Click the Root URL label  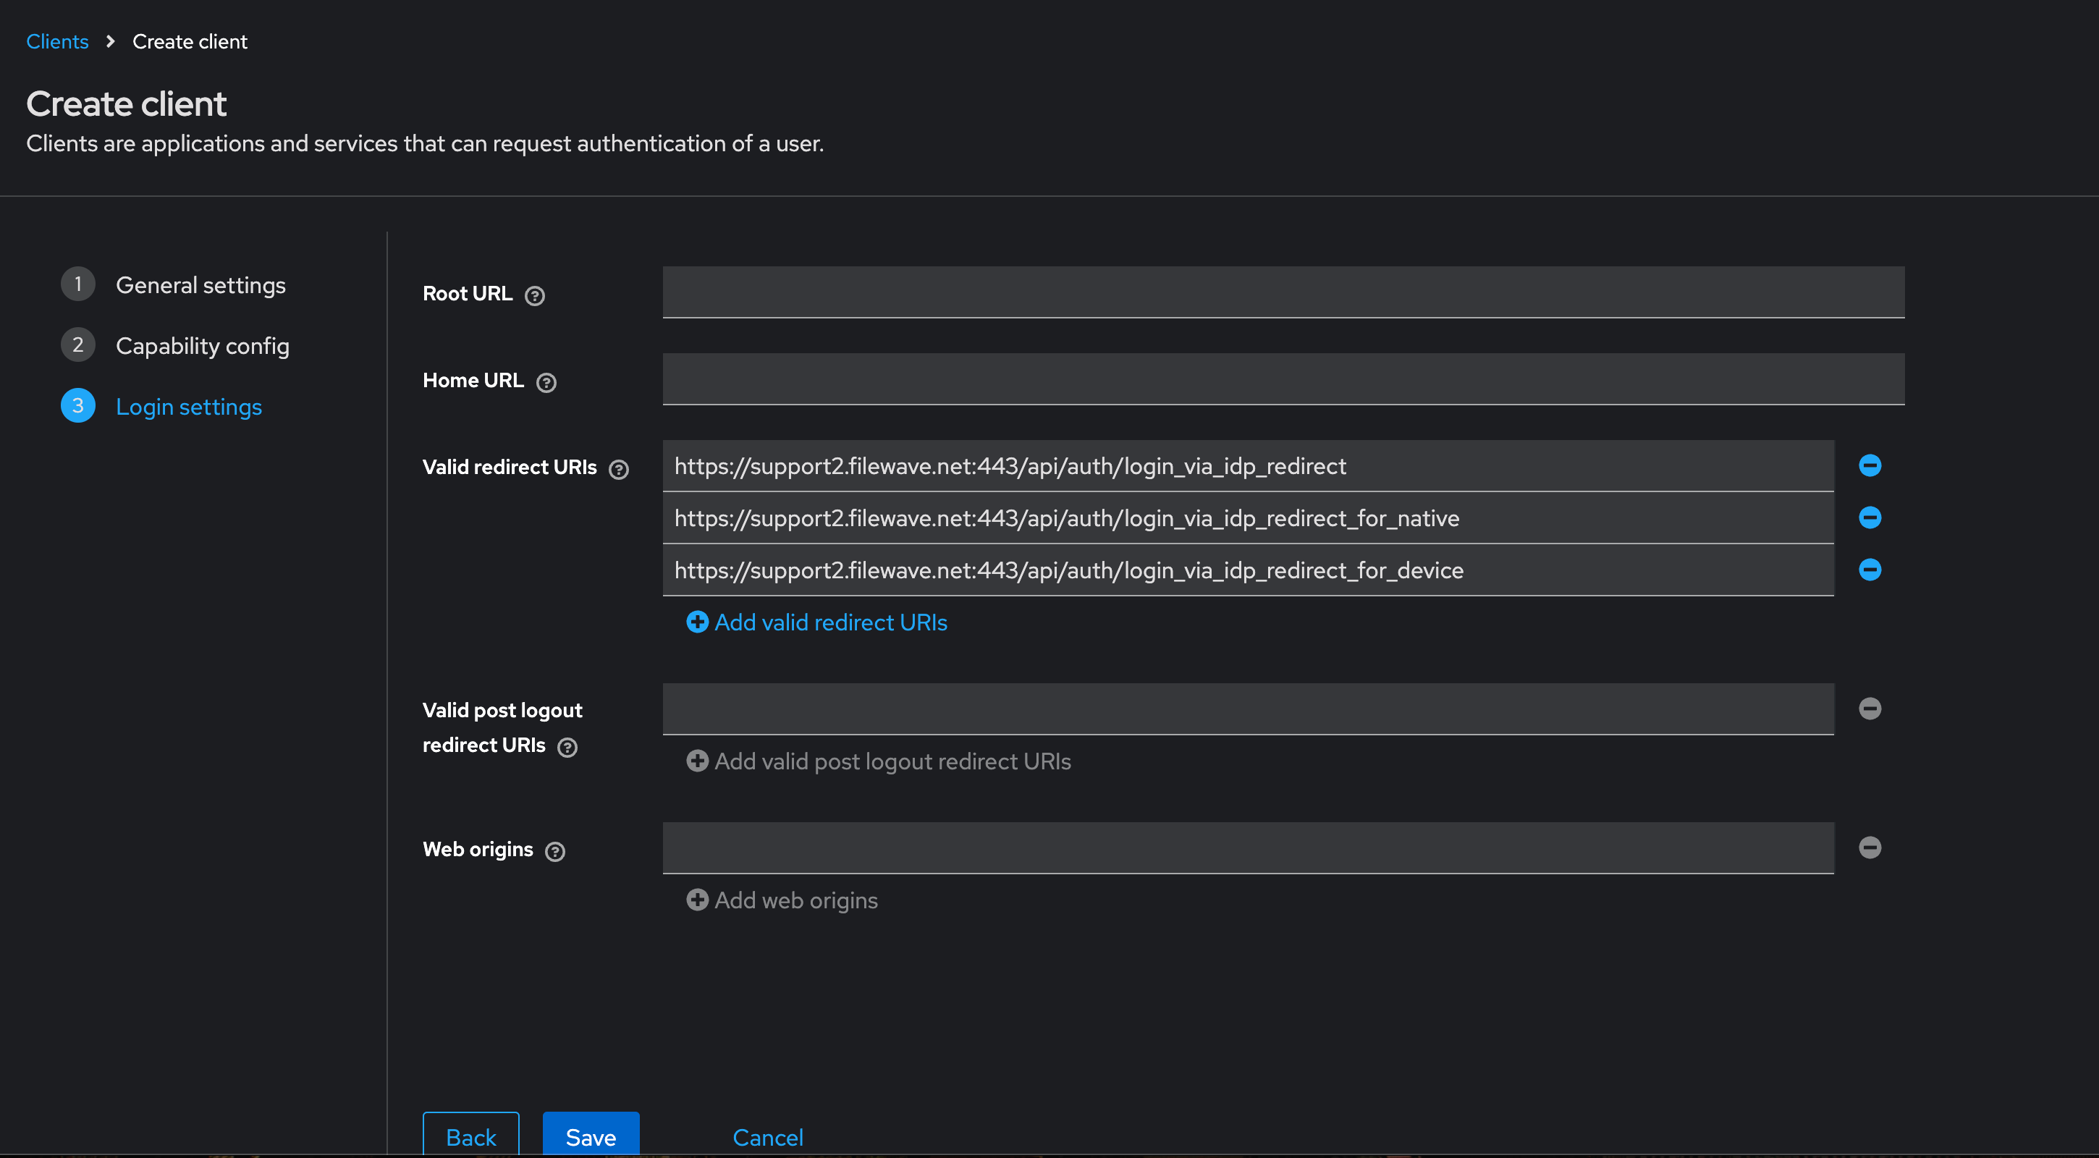click(x=468, y=293)
